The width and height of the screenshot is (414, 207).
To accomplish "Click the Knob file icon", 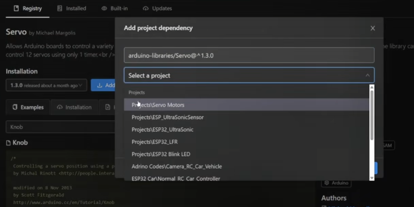I will [x=8, y=143].
